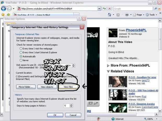Click the YouTube favicon in address bar

tap(19, 9)
